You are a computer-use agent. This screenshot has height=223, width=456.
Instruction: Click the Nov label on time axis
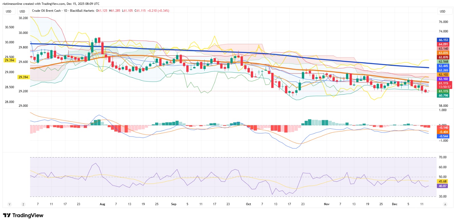click(327, 204)
